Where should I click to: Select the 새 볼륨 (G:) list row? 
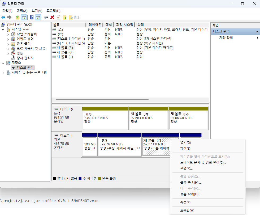[x=130, y=52]
